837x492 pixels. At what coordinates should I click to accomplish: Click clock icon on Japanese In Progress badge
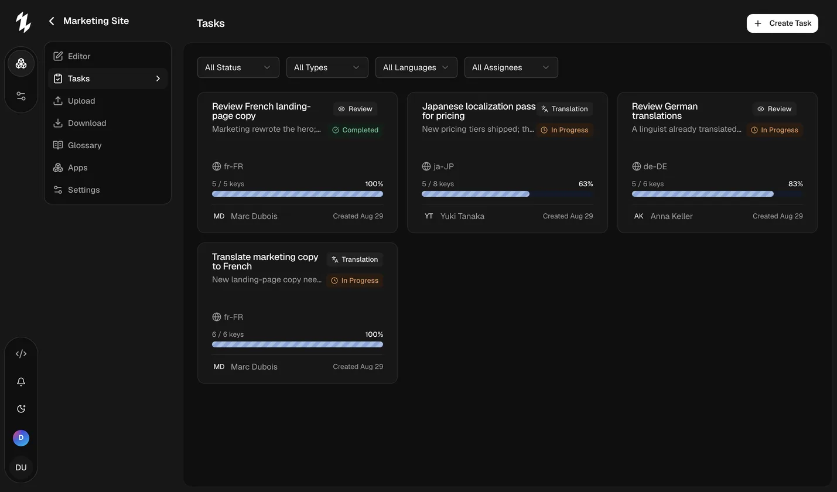[x=544, y=130]
